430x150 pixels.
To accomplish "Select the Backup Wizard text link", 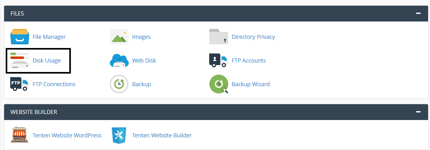I will click(251, 84).
